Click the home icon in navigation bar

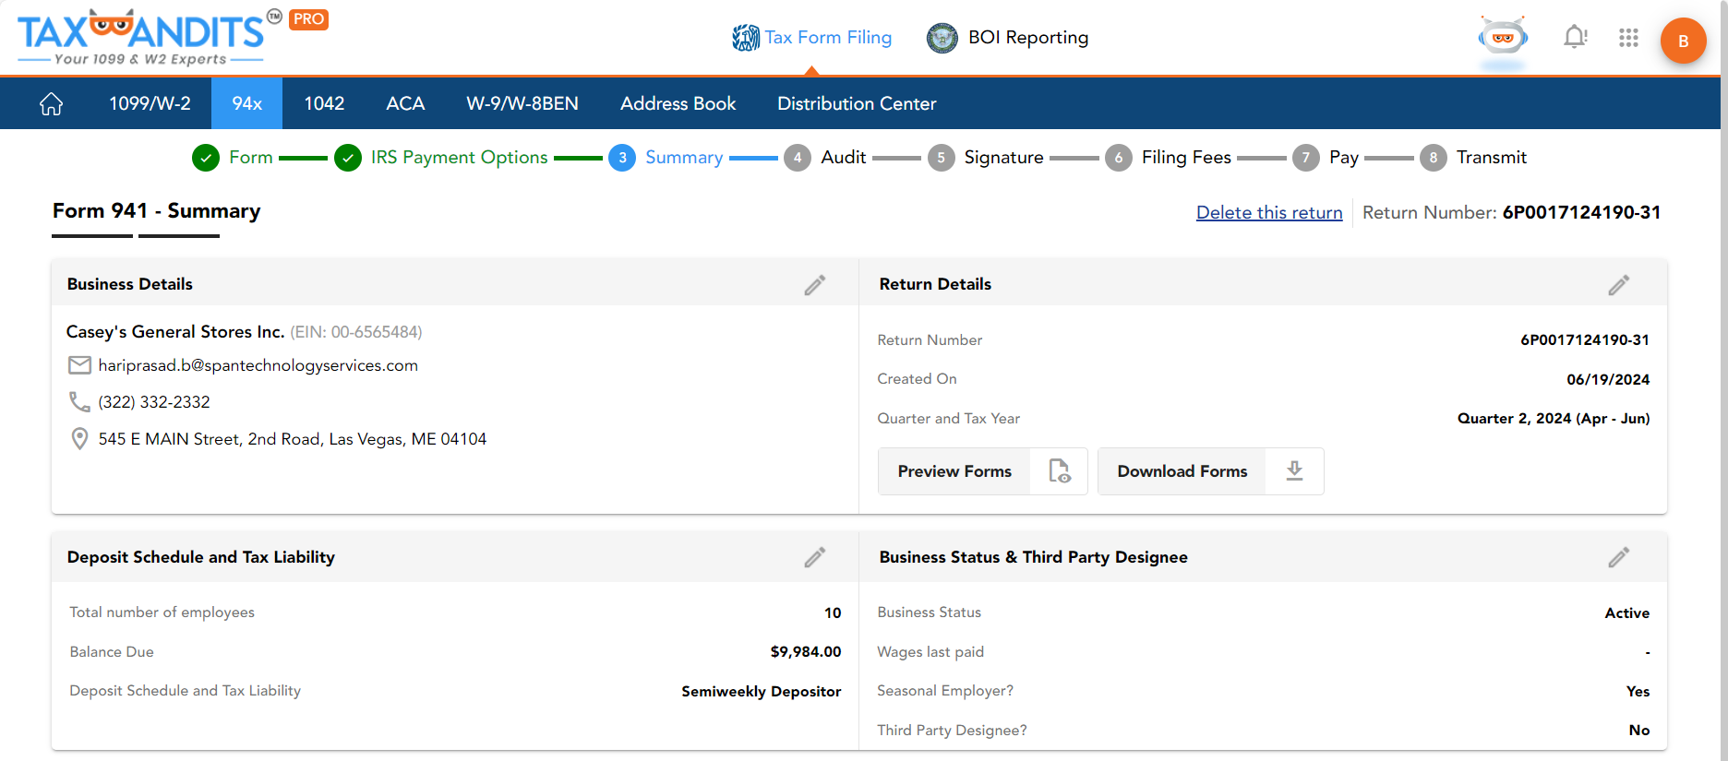(x=52, y=103)
